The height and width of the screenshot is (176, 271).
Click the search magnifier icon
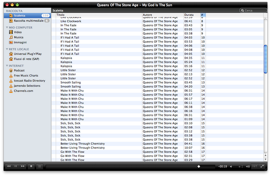243,10
